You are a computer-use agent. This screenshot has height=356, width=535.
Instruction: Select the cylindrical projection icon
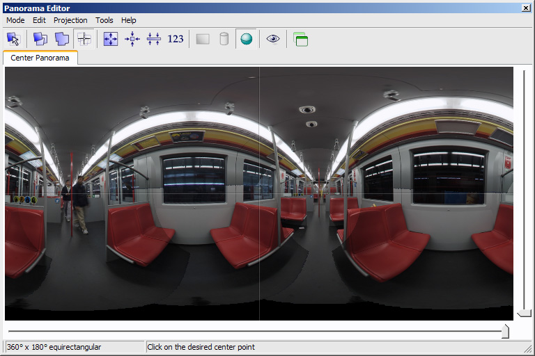tap(224, 39)
